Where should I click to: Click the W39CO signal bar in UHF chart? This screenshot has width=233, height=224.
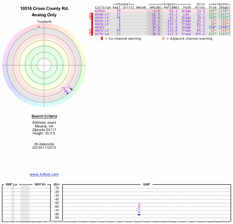tap(139, 215)
